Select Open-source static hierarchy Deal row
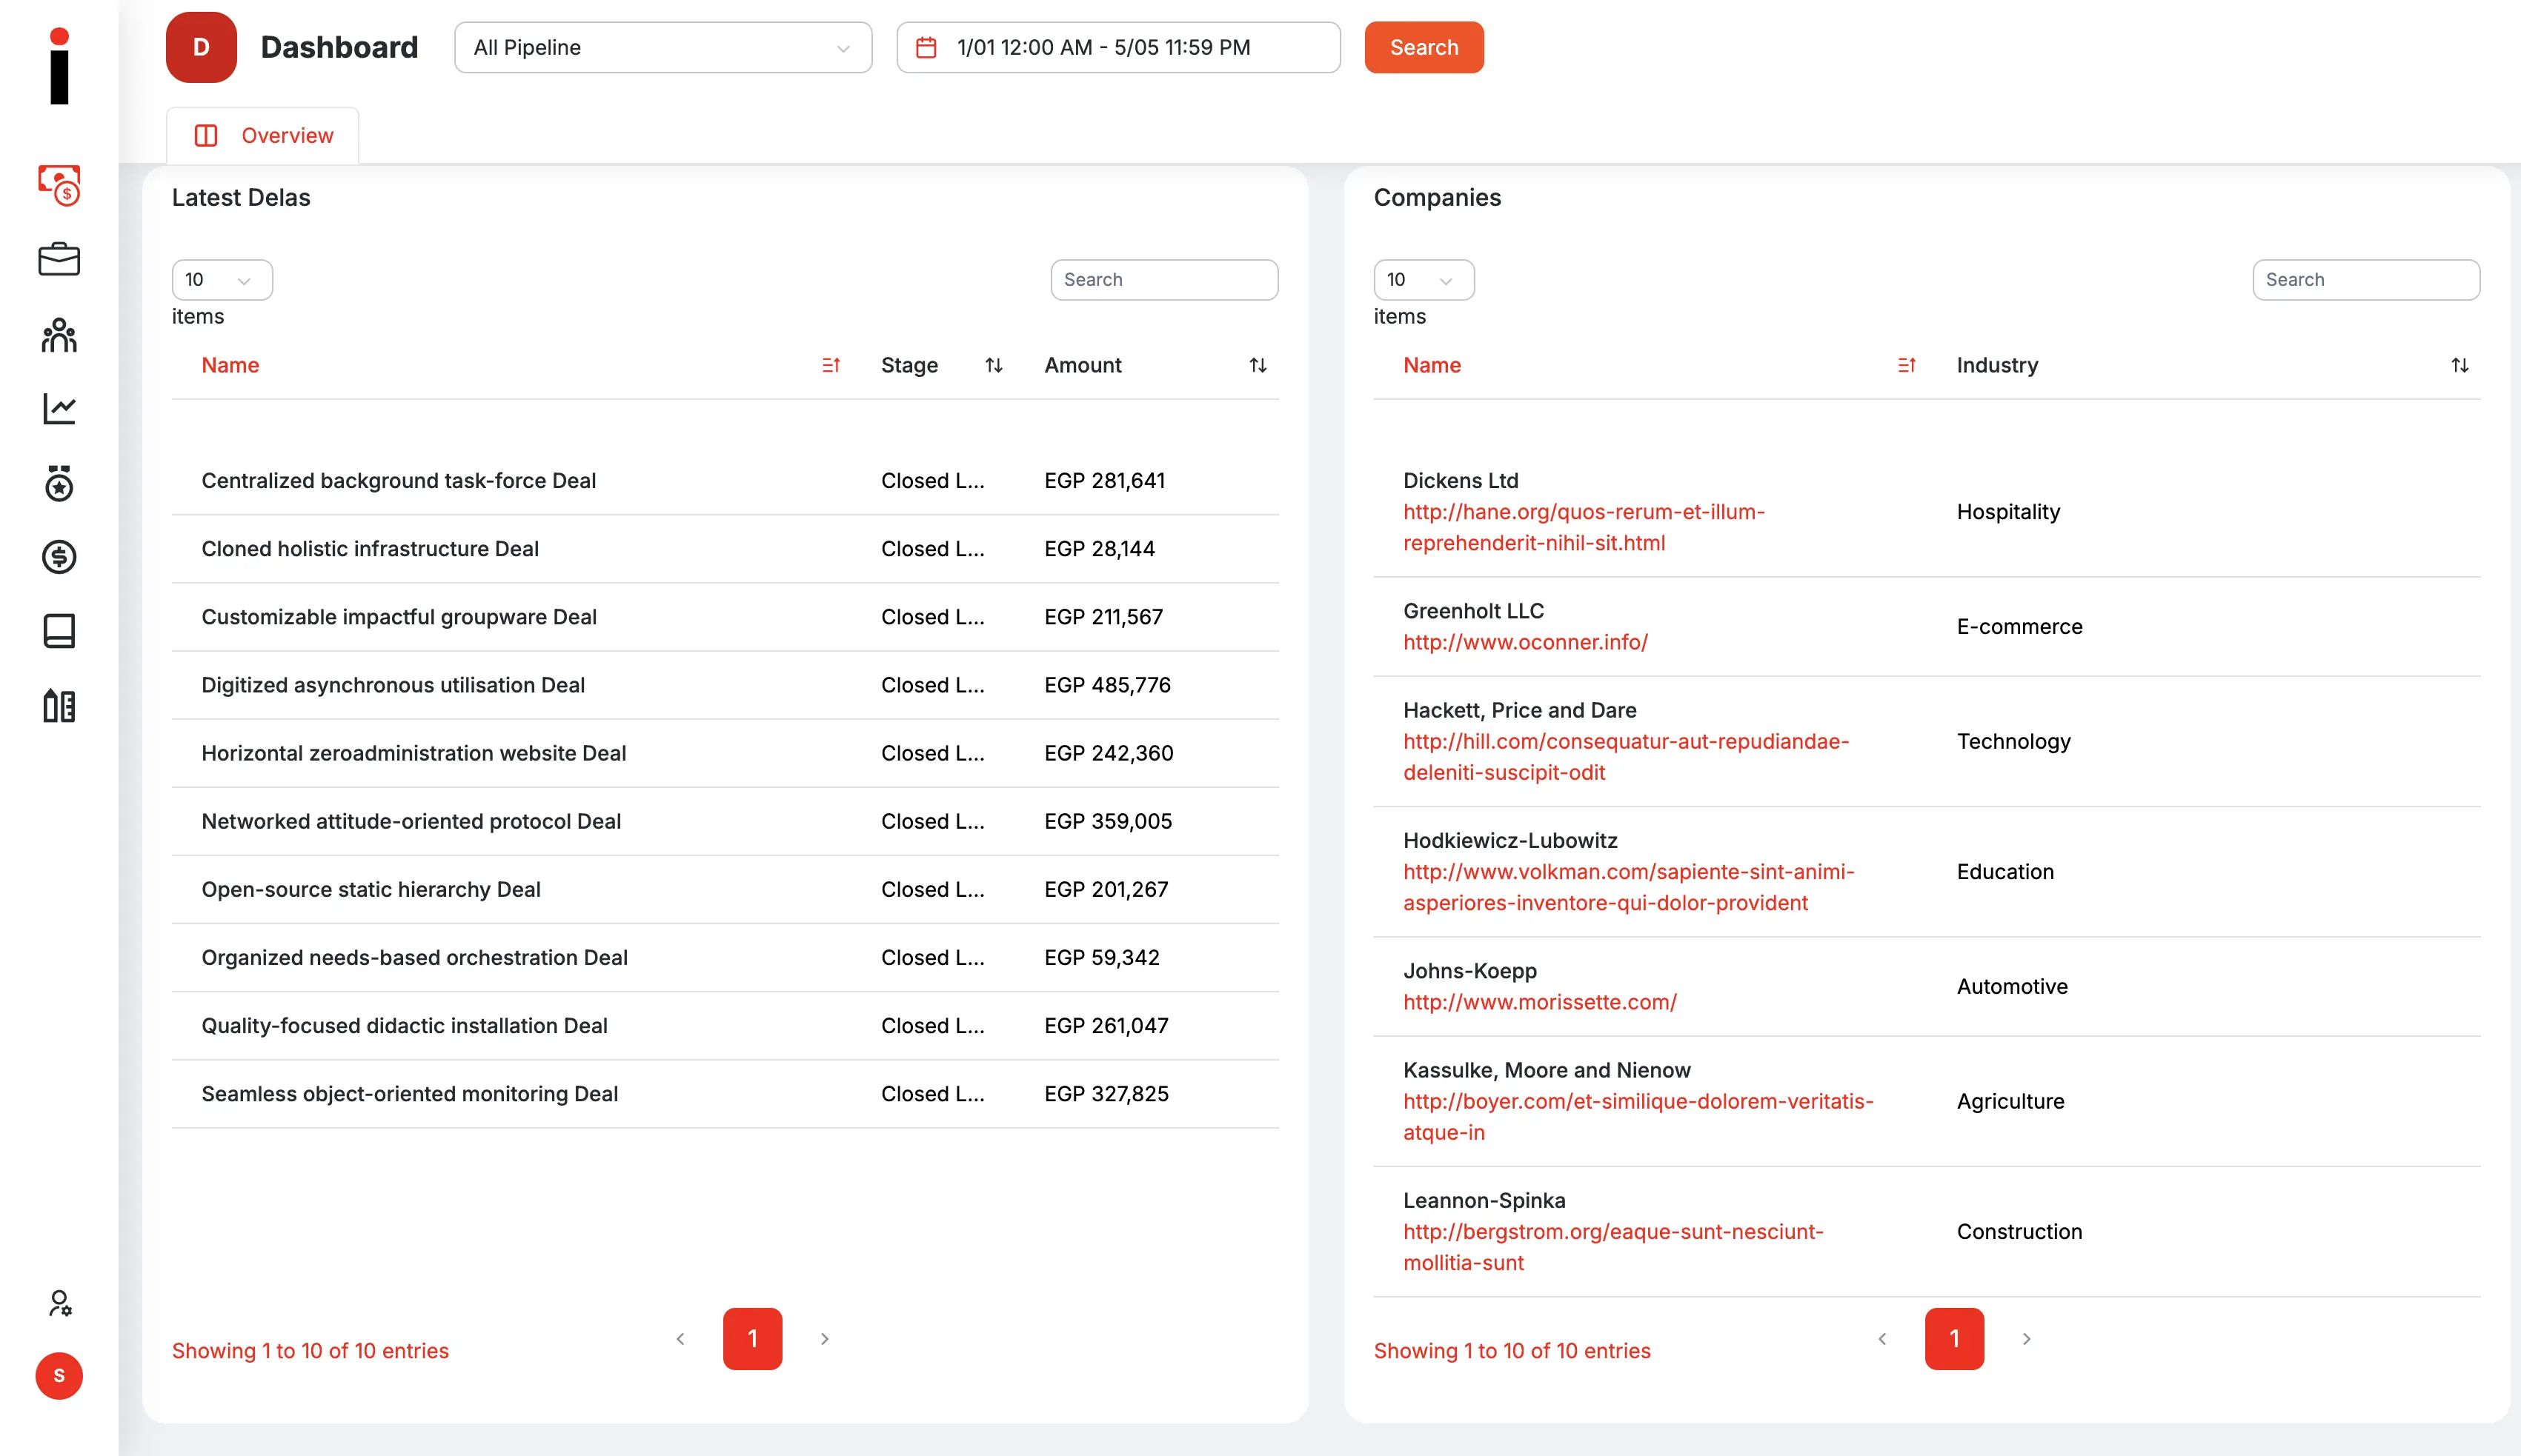The image size is (2521, 1456). pos(725,889)
